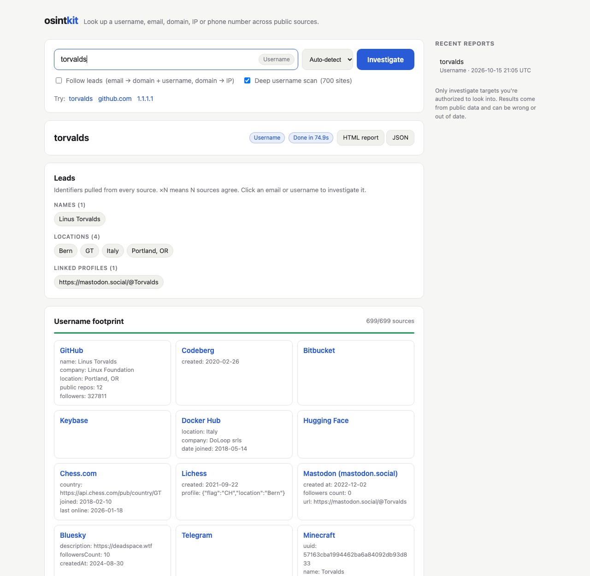Click the Investigate button
590x576 pixels.
pos(385,59)
